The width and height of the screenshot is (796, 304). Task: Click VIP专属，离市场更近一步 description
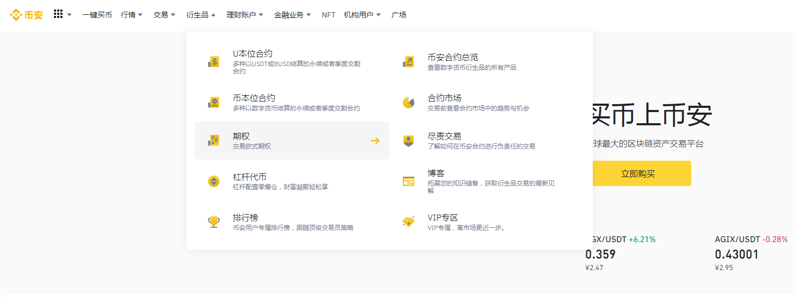(x=466, y=228)
